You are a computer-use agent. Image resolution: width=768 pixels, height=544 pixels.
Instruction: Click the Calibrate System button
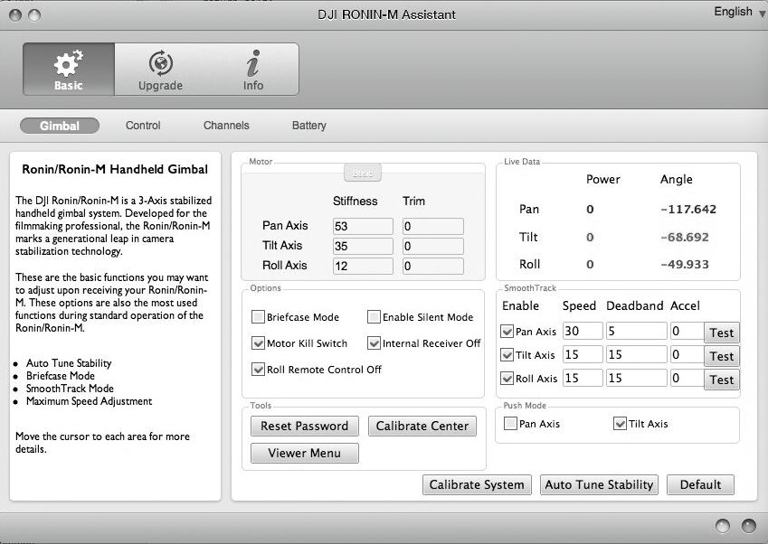477,484
